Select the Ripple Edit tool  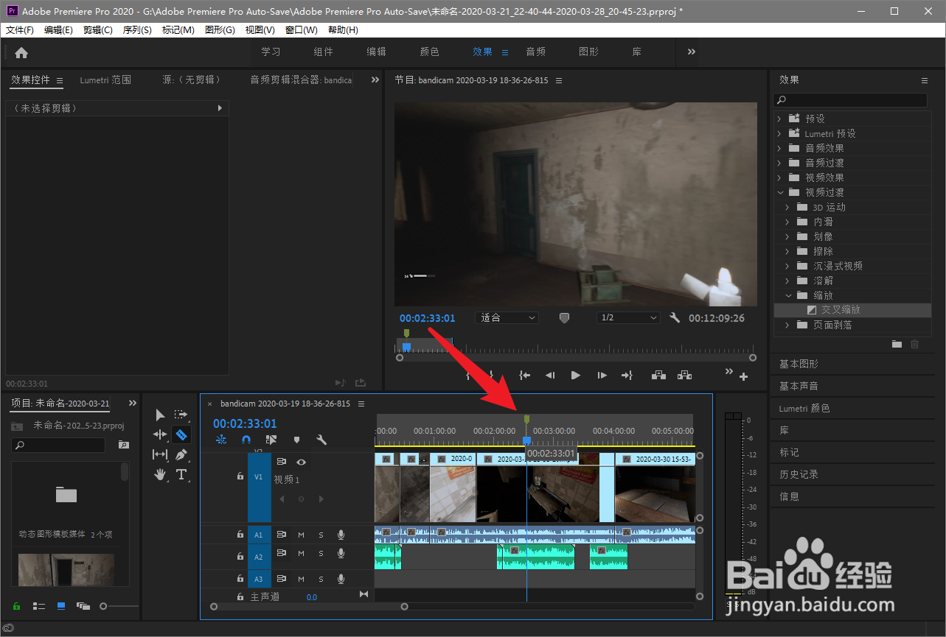[x=160, y=434]
